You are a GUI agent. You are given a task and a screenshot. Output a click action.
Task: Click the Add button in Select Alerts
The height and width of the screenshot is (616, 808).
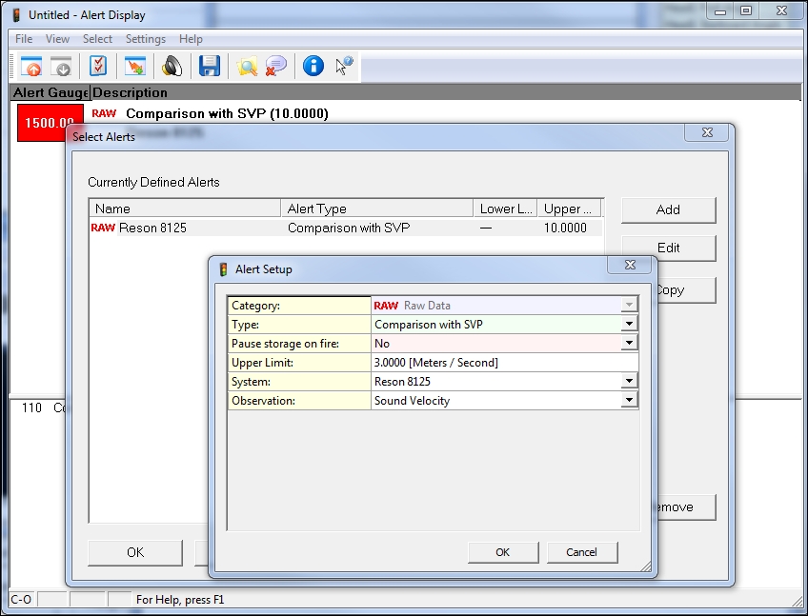coord(668,209)
